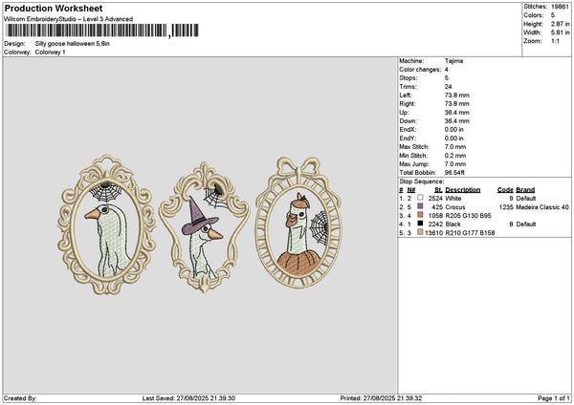
Task: Click the St. column header
Action: 438,190
